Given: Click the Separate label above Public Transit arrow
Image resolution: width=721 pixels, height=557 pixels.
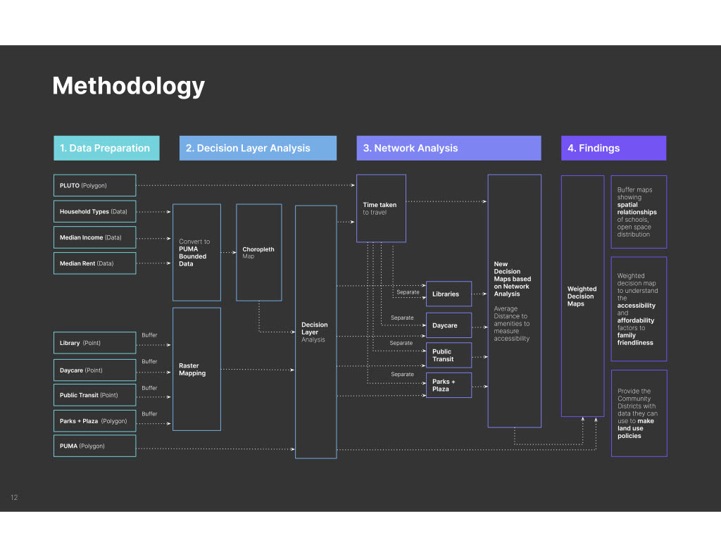Looking at the screenshot, I should click(x=401, y=343).
